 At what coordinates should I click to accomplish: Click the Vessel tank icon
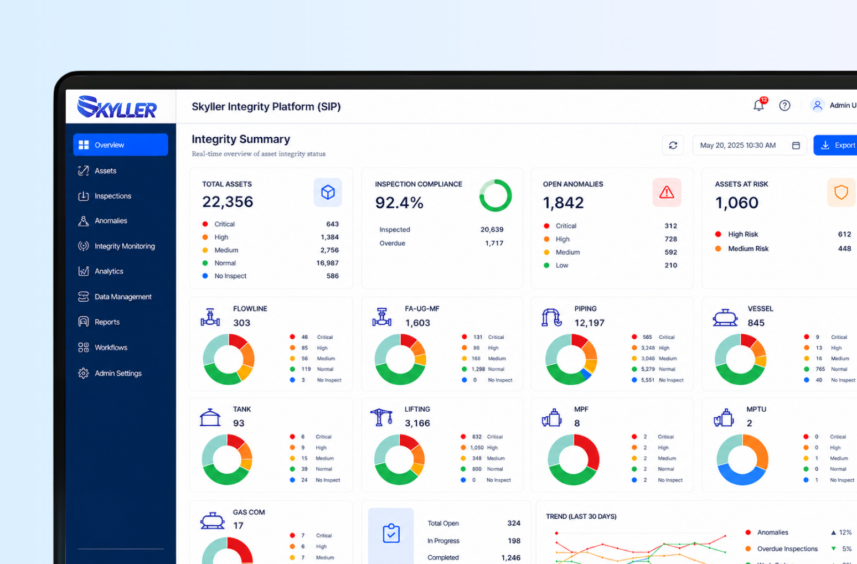(x=725, y=317)
